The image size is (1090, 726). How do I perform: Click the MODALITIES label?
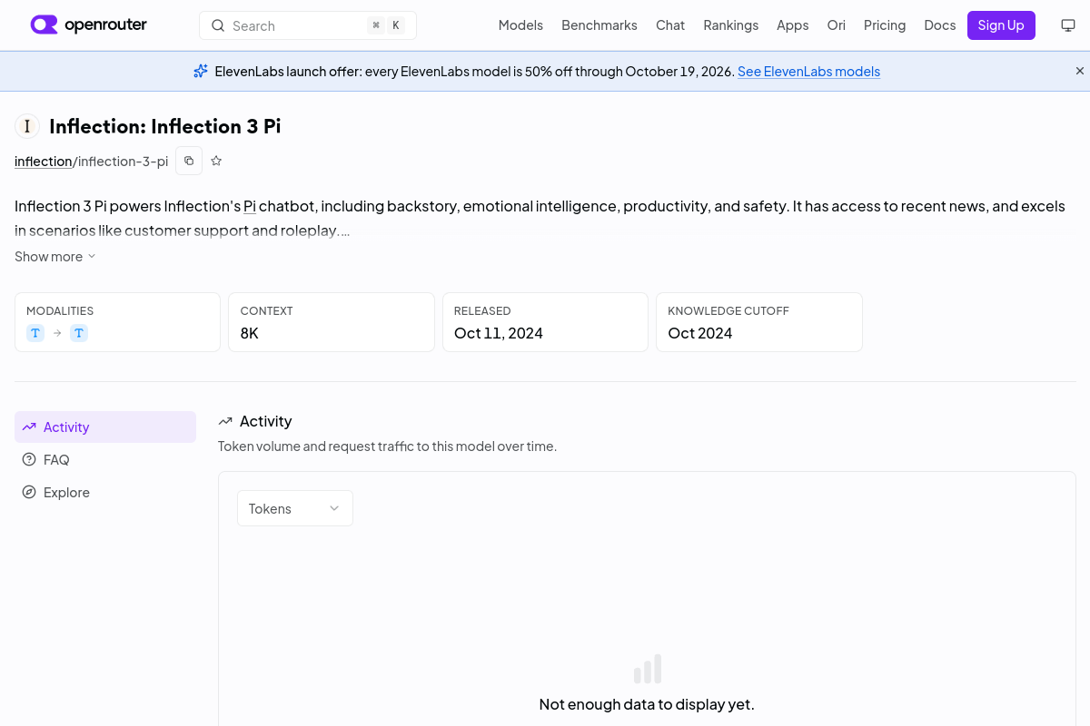60,310
